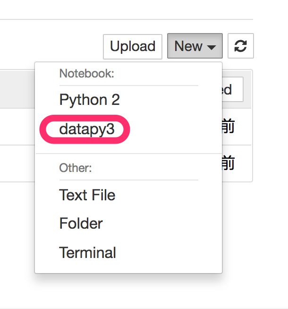
Task: Select the second file row left of menu
Action: point(17,163)
